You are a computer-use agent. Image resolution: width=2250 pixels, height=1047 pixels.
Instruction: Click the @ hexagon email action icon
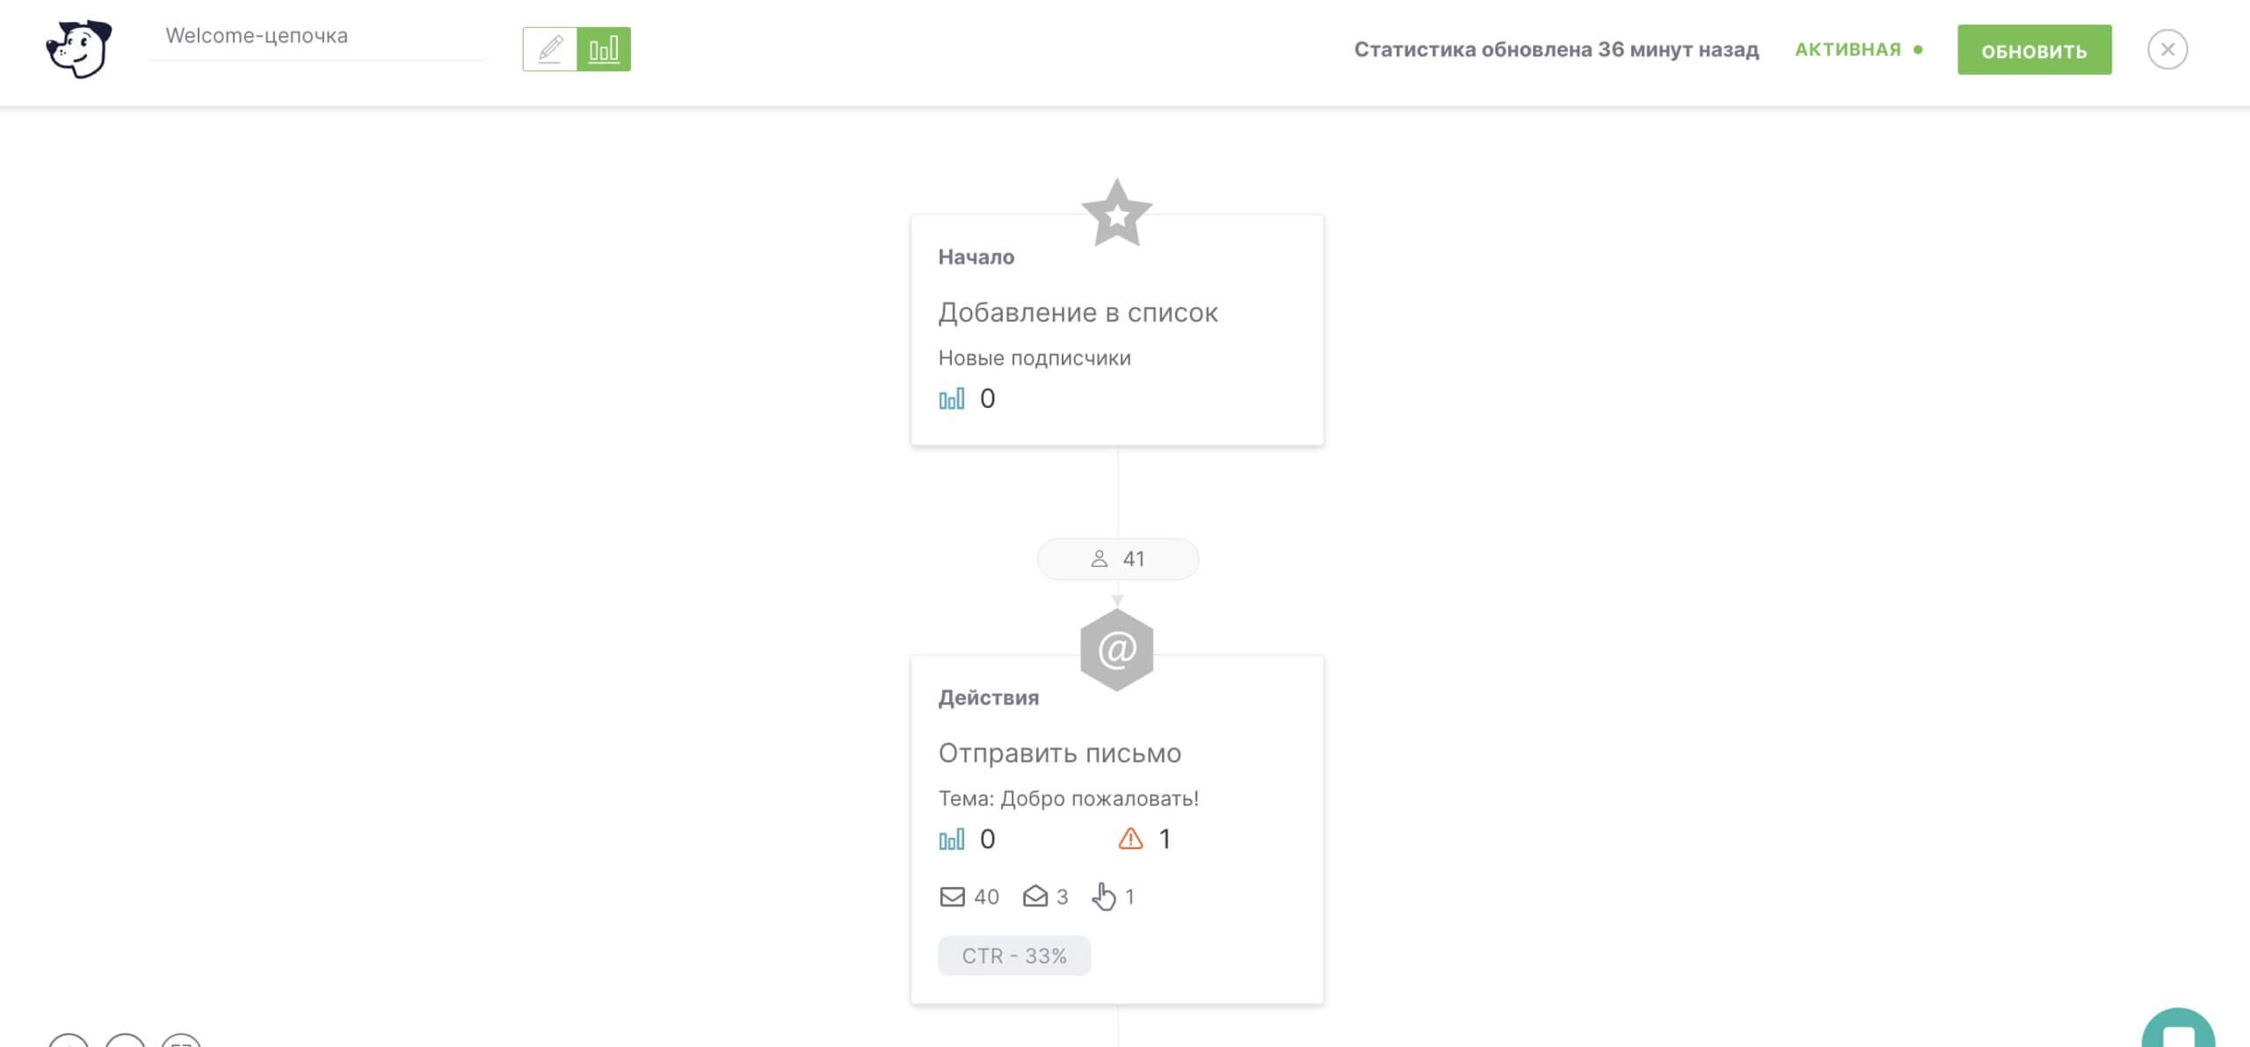(x=1116, y=650)
